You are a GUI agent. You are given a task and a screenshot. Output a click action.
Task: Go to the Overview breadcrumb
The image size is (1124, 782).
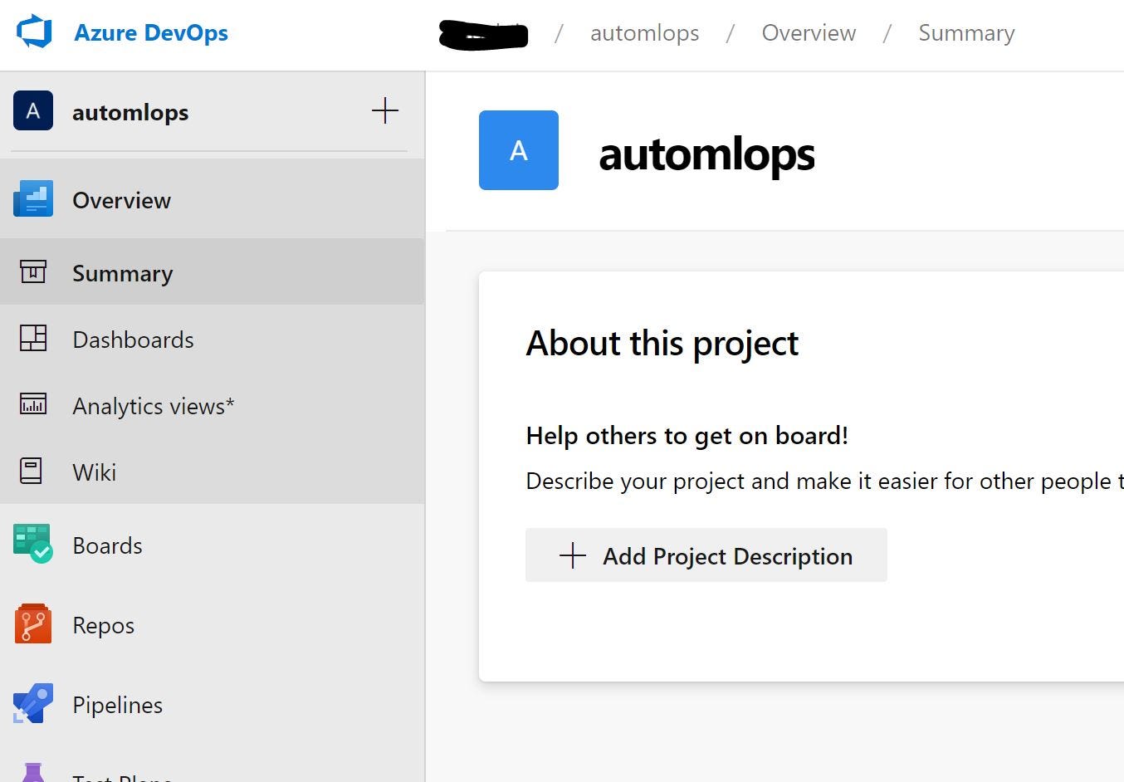(x=809, y=33)
